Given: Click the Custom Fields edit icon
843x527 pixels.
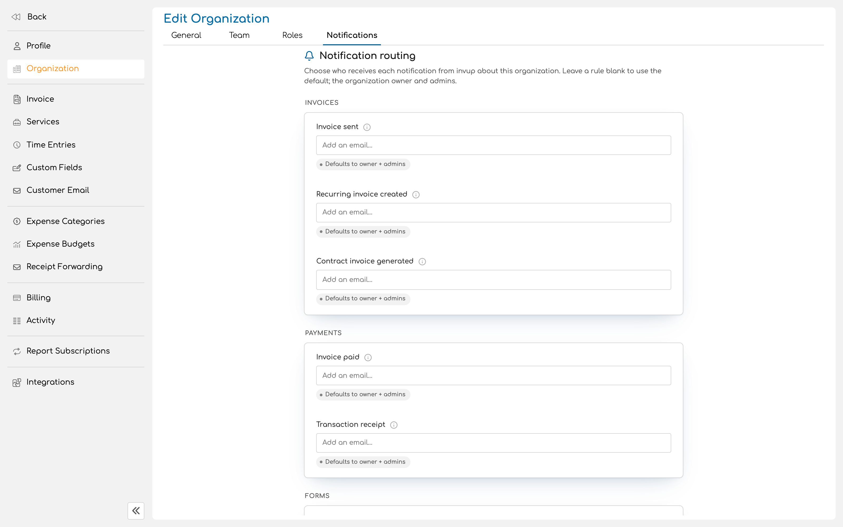Looking at the screenshot, I should point(17,168).
